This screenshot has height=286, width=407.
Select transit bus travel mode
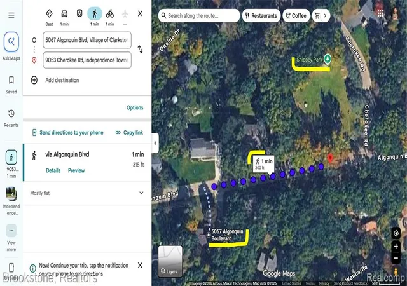pyautogui.click(x=79, y=13)
